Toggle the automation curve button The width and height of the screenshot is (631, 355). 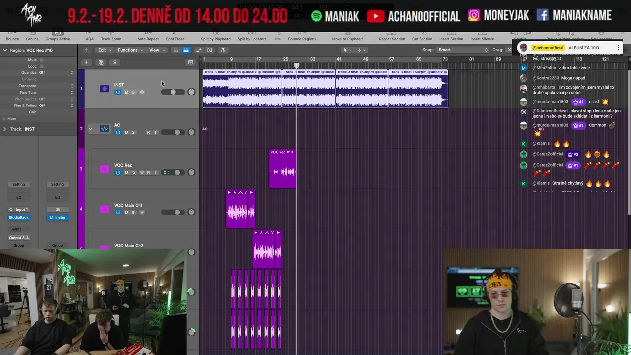click(199, 50)
